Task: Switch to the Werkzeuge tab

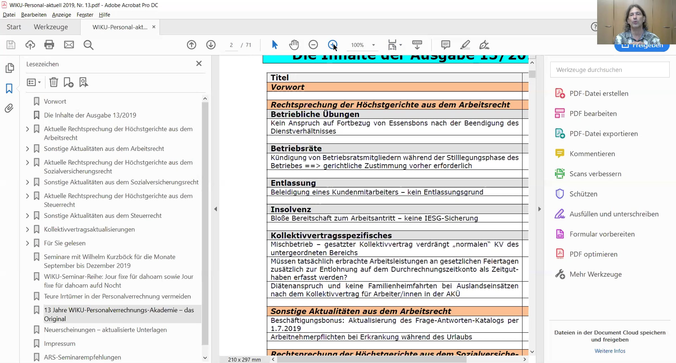Action: [51, 27]
